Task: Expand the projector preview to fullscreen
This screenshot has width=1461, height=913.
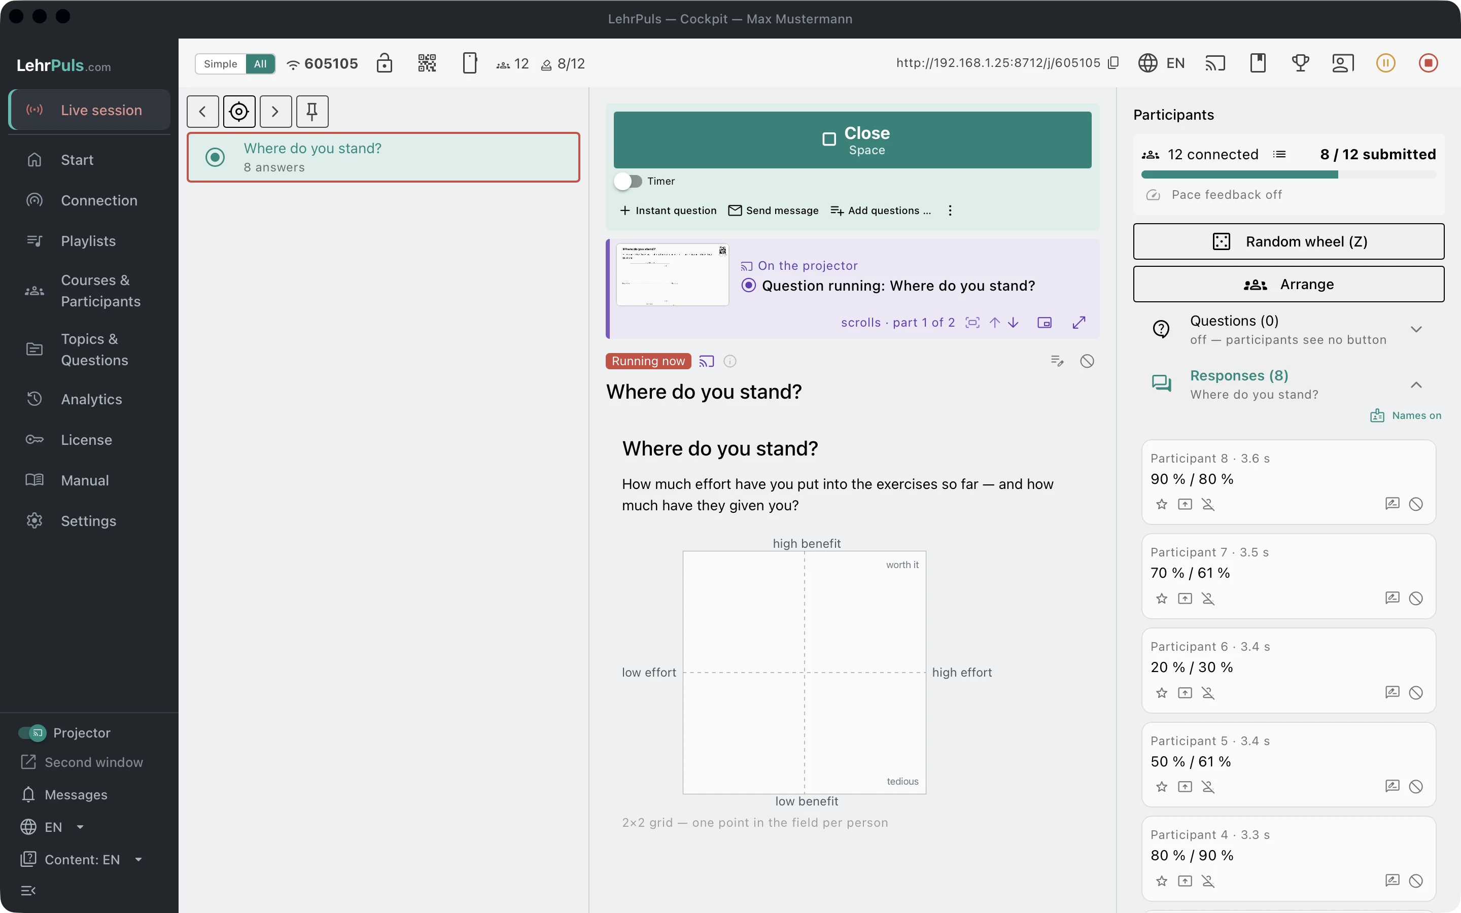Action: click(x=1080, y=323)
